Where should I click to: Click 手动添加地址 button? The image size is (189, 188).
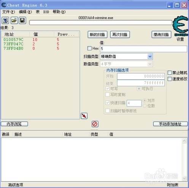point(170,124)
